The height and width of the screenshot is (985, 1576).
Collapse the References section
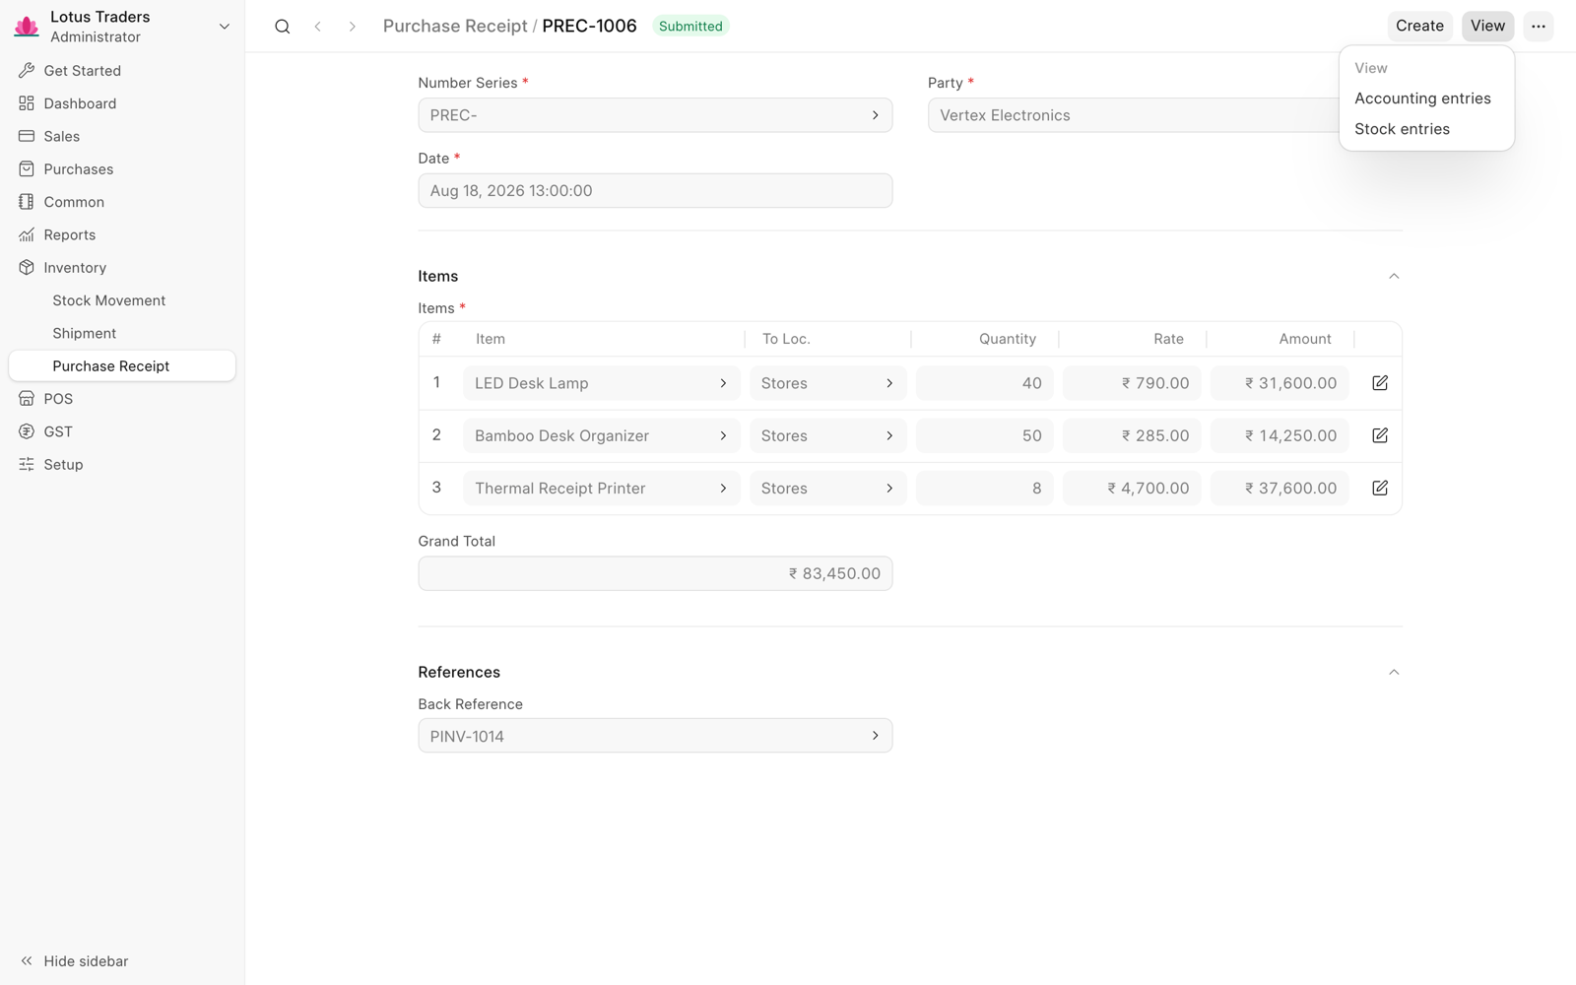(1394, 672)
